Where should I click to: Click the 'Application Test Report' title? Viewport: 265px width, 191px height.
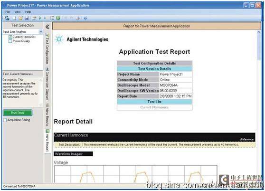pos(154,52)
